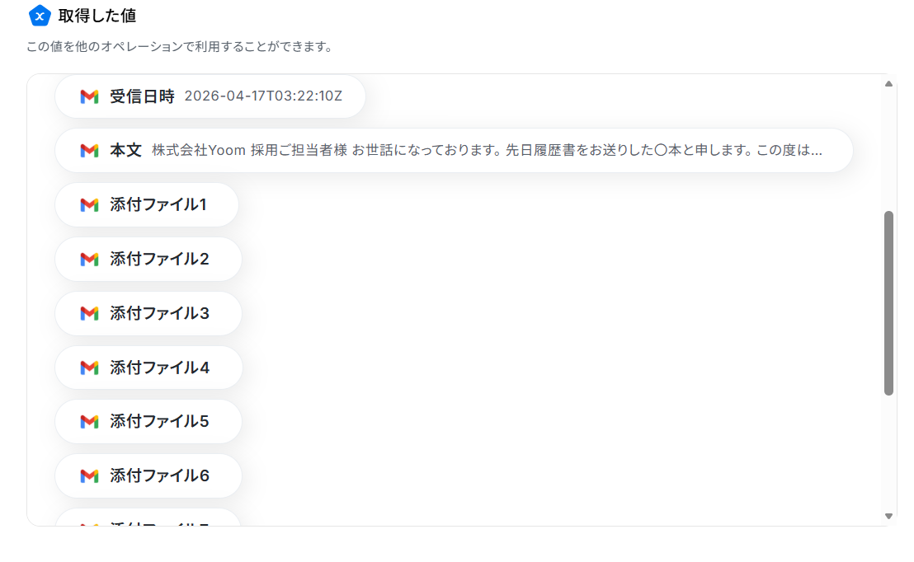Choose the 添付ファイル6 chip
This screenshot has width=914, height=562.
148,475
